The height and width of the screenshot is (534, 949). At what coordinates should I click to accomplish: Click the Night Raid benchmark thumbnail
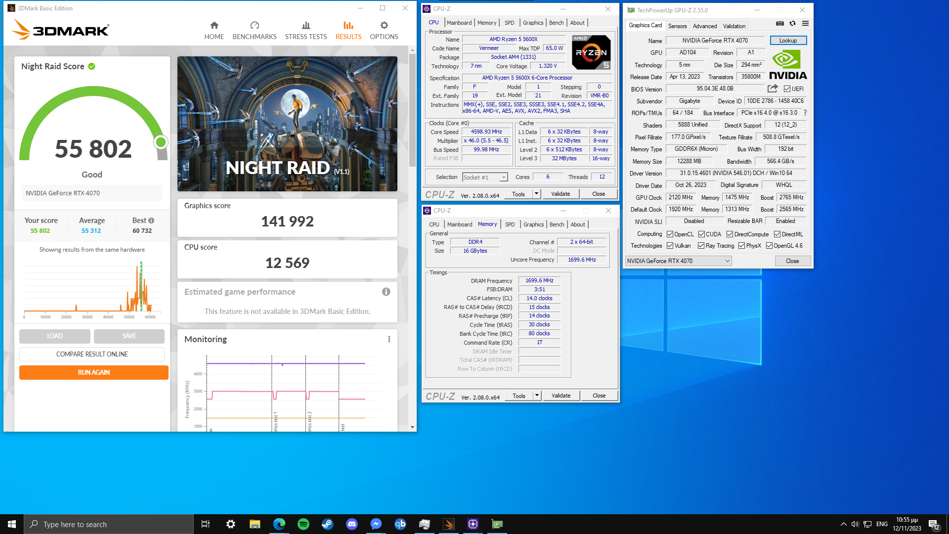tap(287, 124)
